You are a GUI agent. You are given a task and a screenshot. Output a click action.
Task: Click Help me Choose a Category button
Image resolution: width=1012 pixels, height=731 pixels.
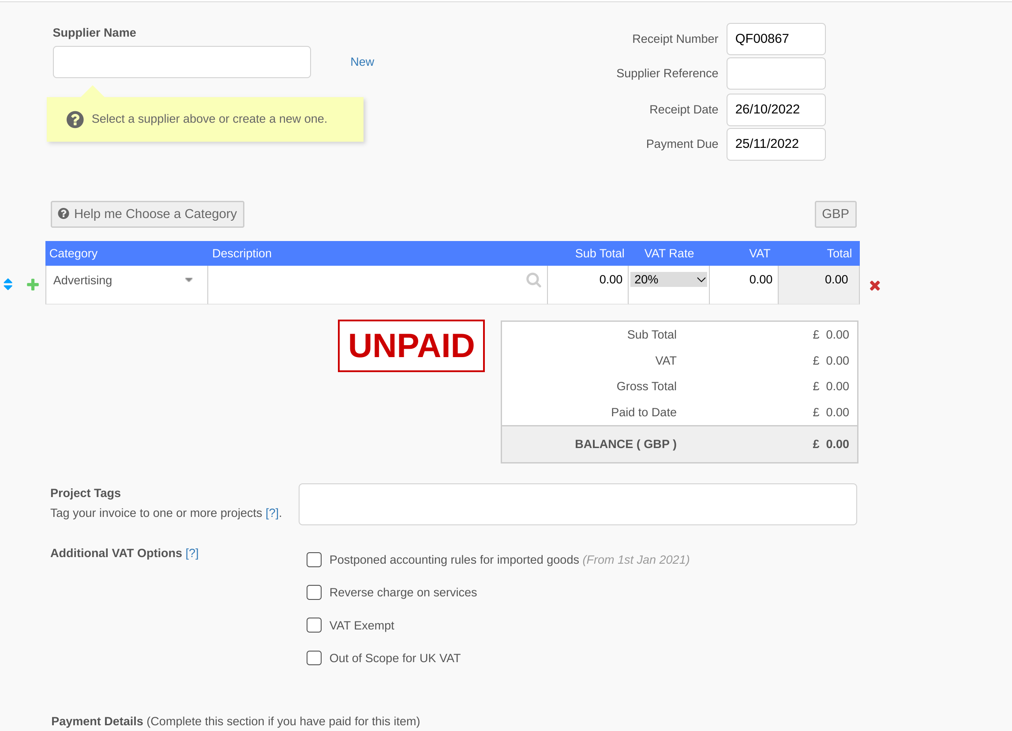coord(147,214)
